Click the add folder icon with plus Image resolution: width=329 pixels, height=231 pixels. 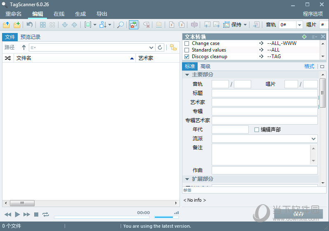pyautogui.click(x=17, y=25)
